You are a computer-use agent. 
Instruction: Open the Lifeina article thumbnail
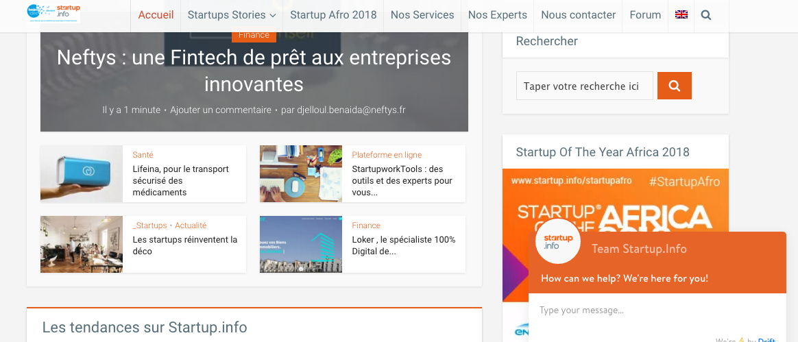(82, 173)
